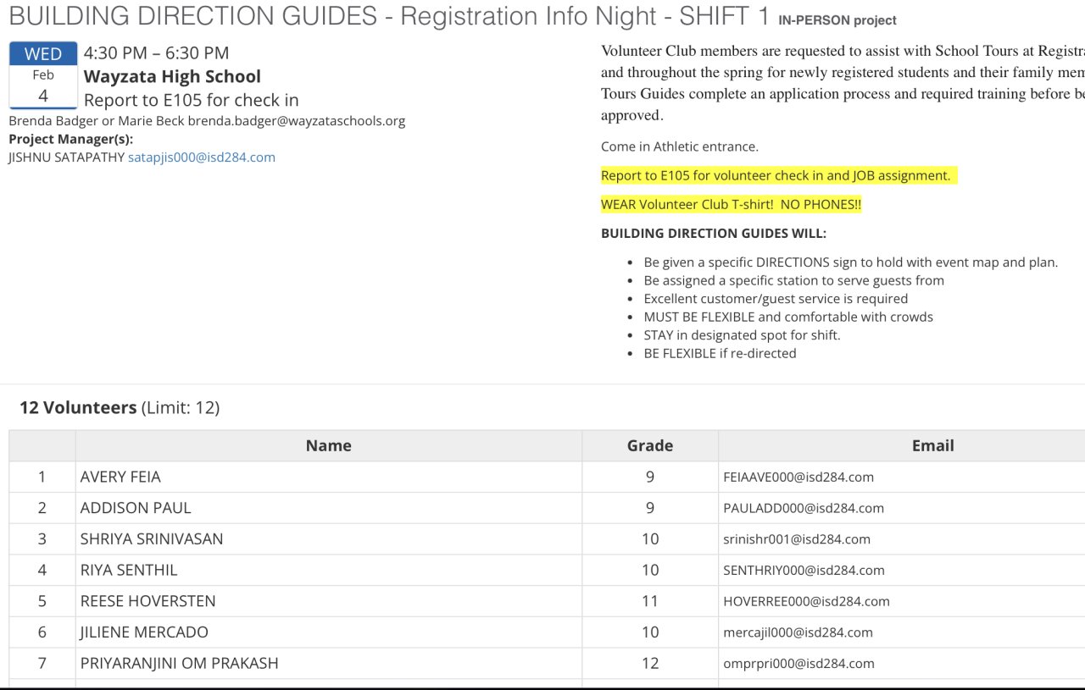Click the omprpri000@isd284.com email cell
This screenshot has width=1085, height=690.
pyautogui.click(x=798, y=664)
